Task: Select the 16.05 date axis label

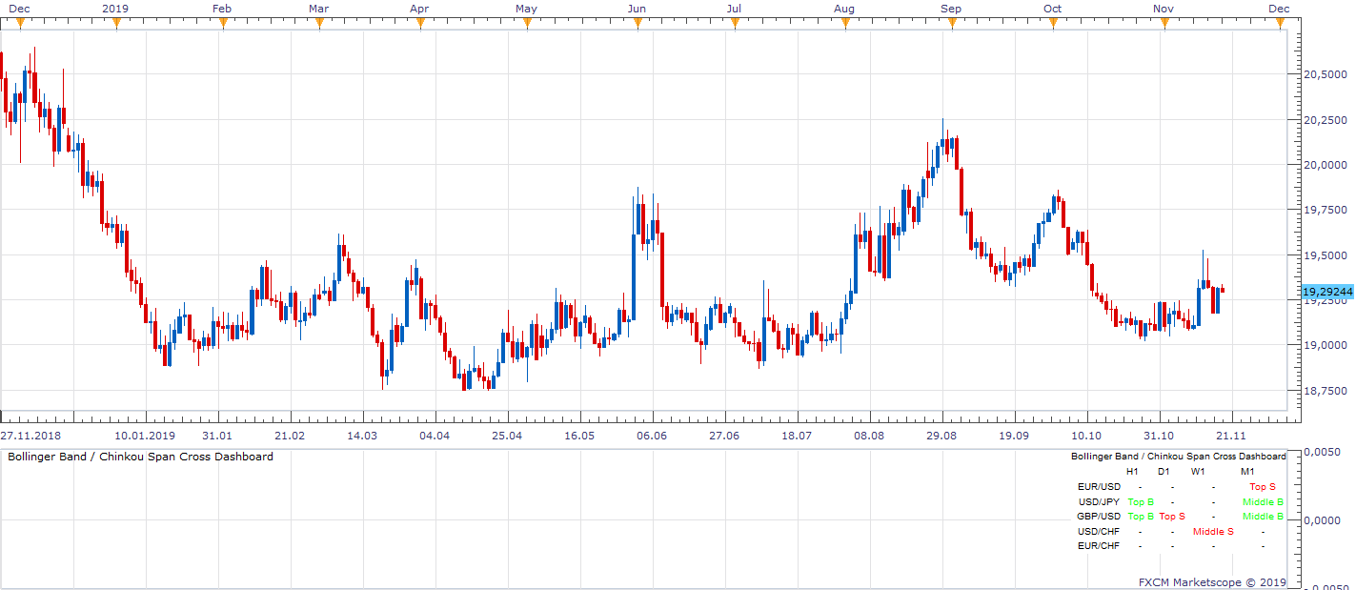Action: tap(579, 435)
